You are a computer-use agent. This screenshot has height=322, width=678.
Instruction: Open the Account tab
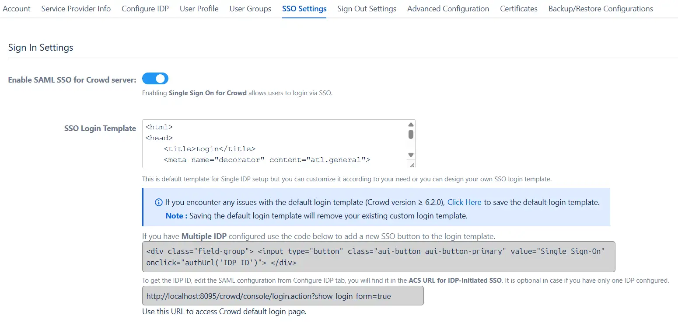tap(16, 8)
